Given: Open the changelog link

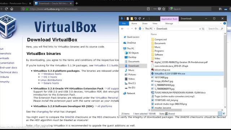Looking at the screenshot, I should pos(43,112).
